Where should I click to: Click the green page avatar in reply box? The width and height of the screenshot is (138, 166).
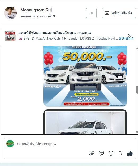[x=10, y=144]
